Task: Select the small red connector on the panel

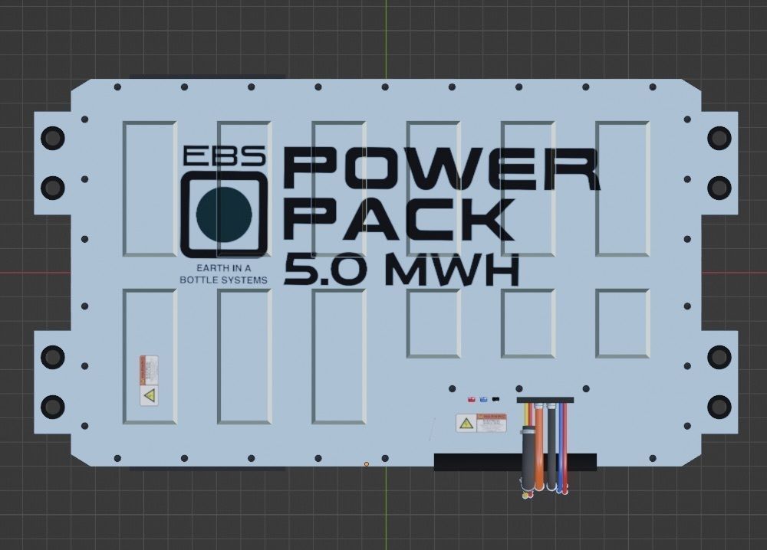Action: [x=472, y=400]
